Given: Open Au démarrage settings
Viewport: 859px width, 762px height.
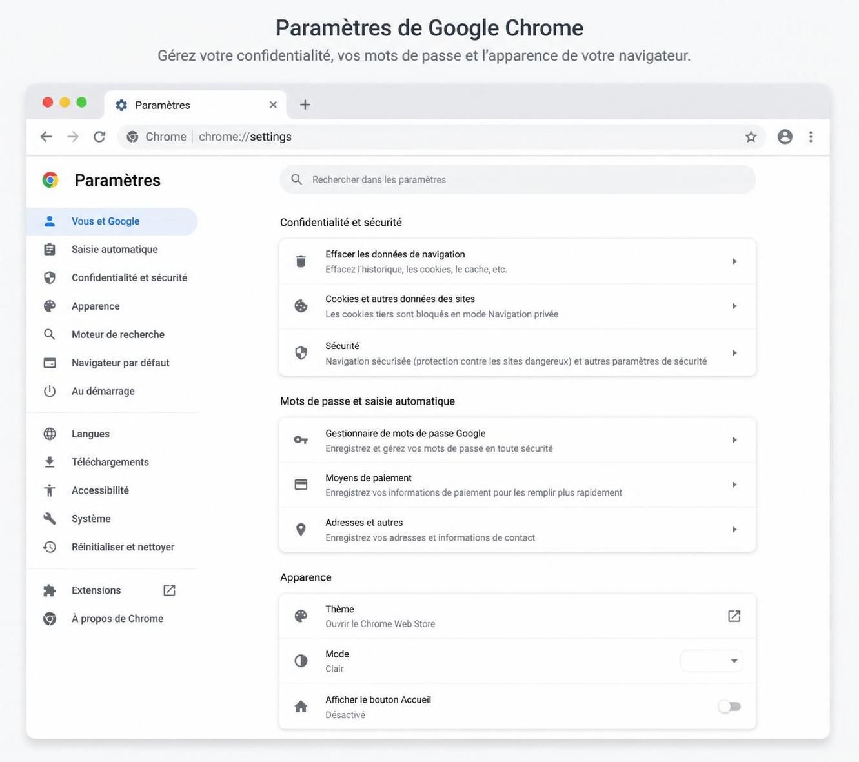Looking at the screenshot, I should tap(112, 392).
